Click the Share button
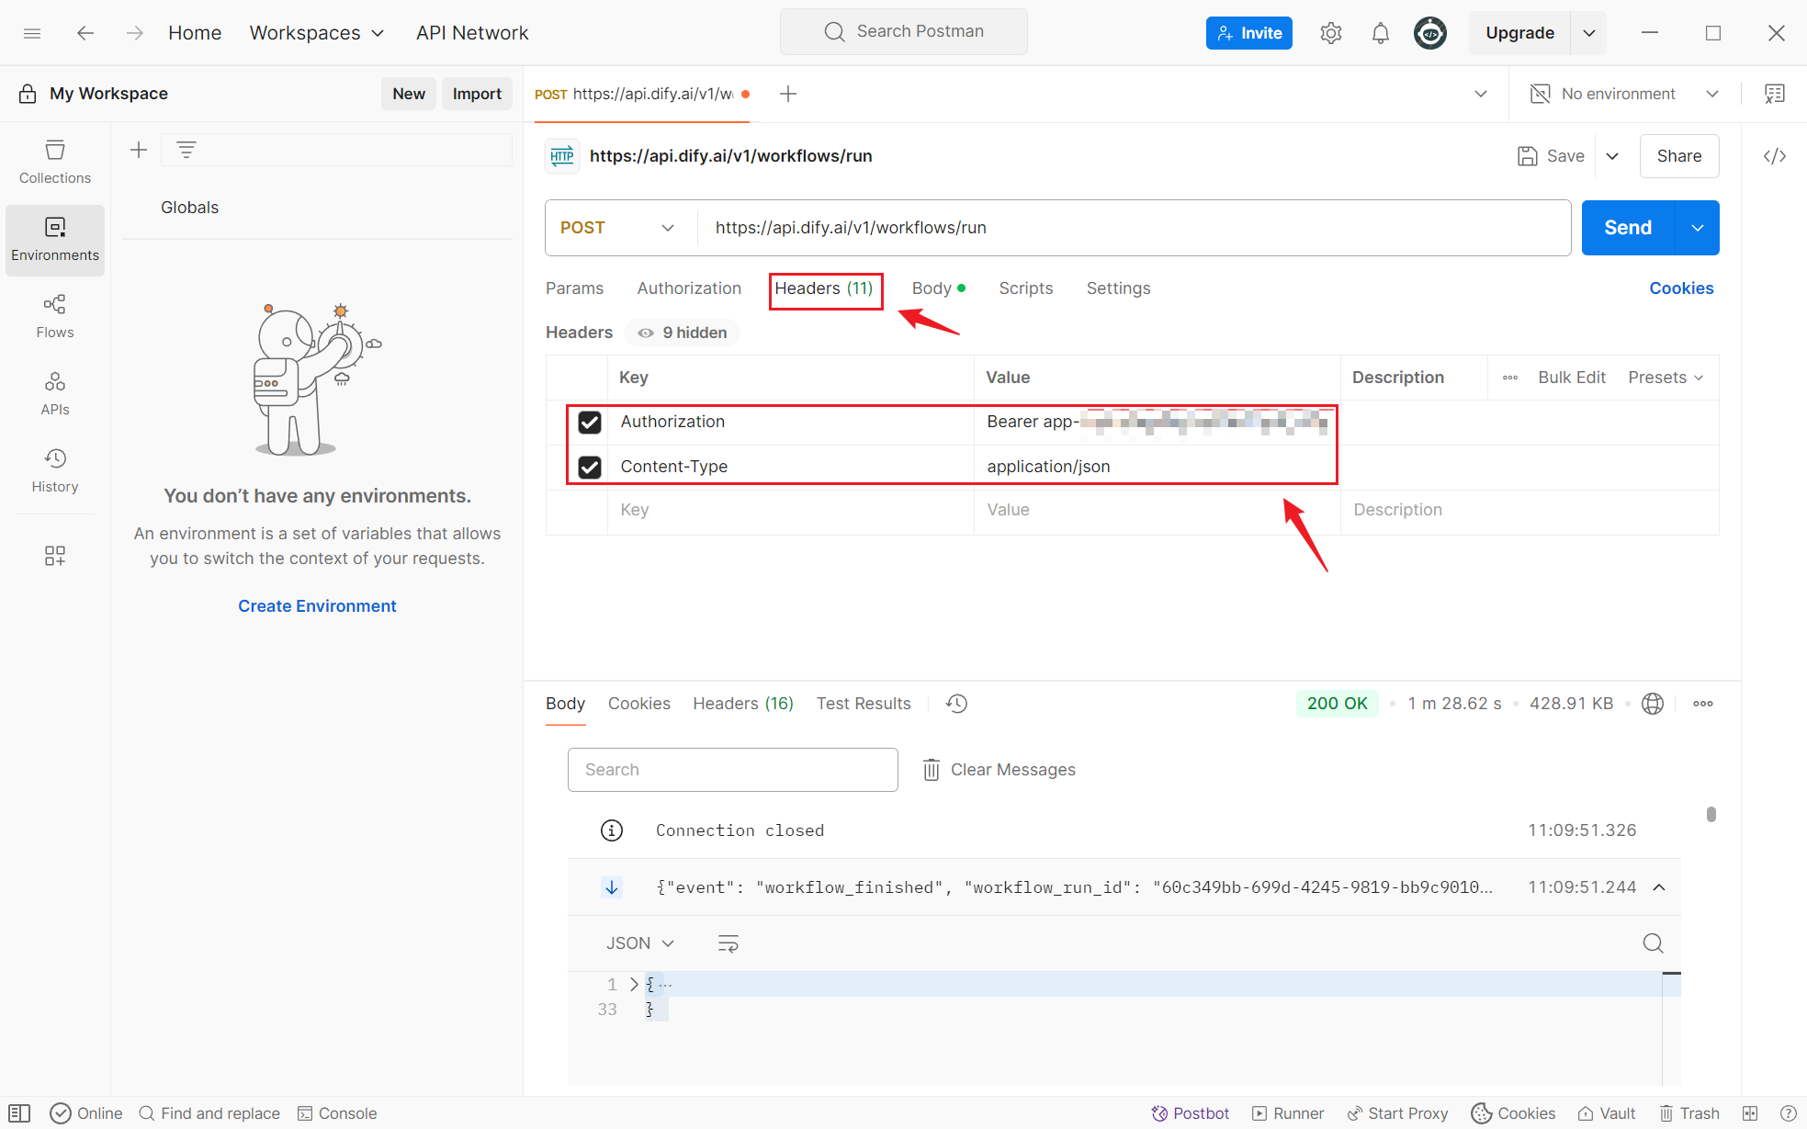The height and width of the screenshot is (1129, 1807). pos(1679,156)
